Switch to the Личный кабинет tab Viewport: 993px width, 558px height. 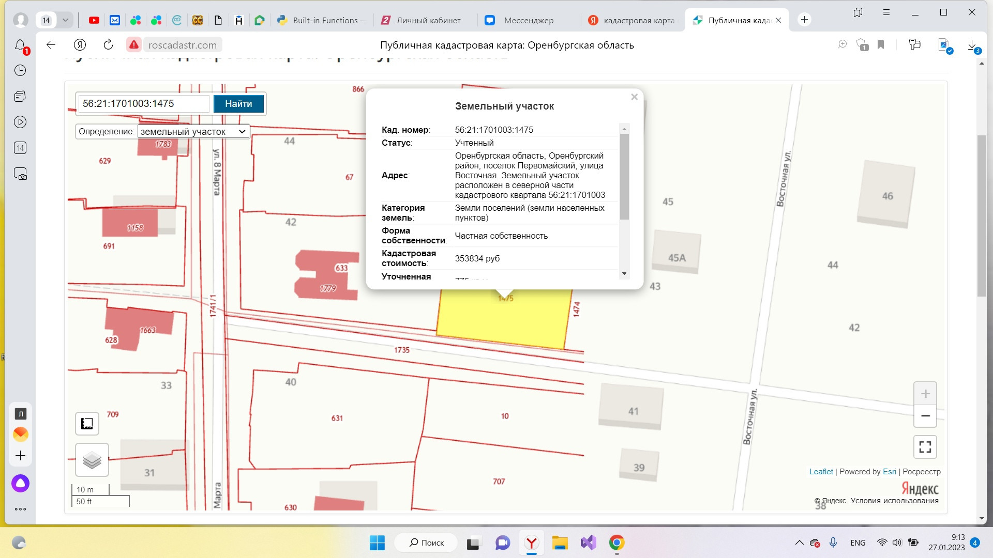427,20
